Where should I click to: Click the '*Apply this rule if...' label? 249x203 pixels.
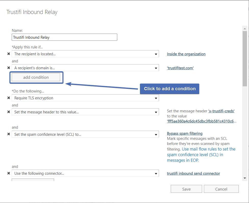27,47
